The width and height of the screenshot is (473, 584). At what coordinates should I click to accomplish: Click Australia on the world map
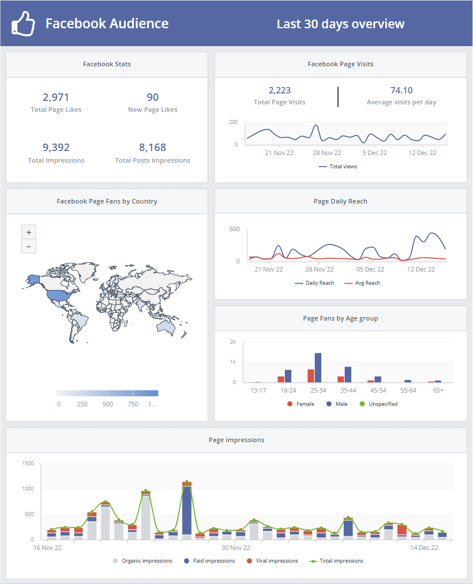coord(165,327)
